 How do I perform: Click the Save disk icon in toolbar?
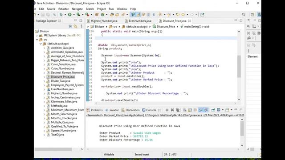(x=43, y=15)
